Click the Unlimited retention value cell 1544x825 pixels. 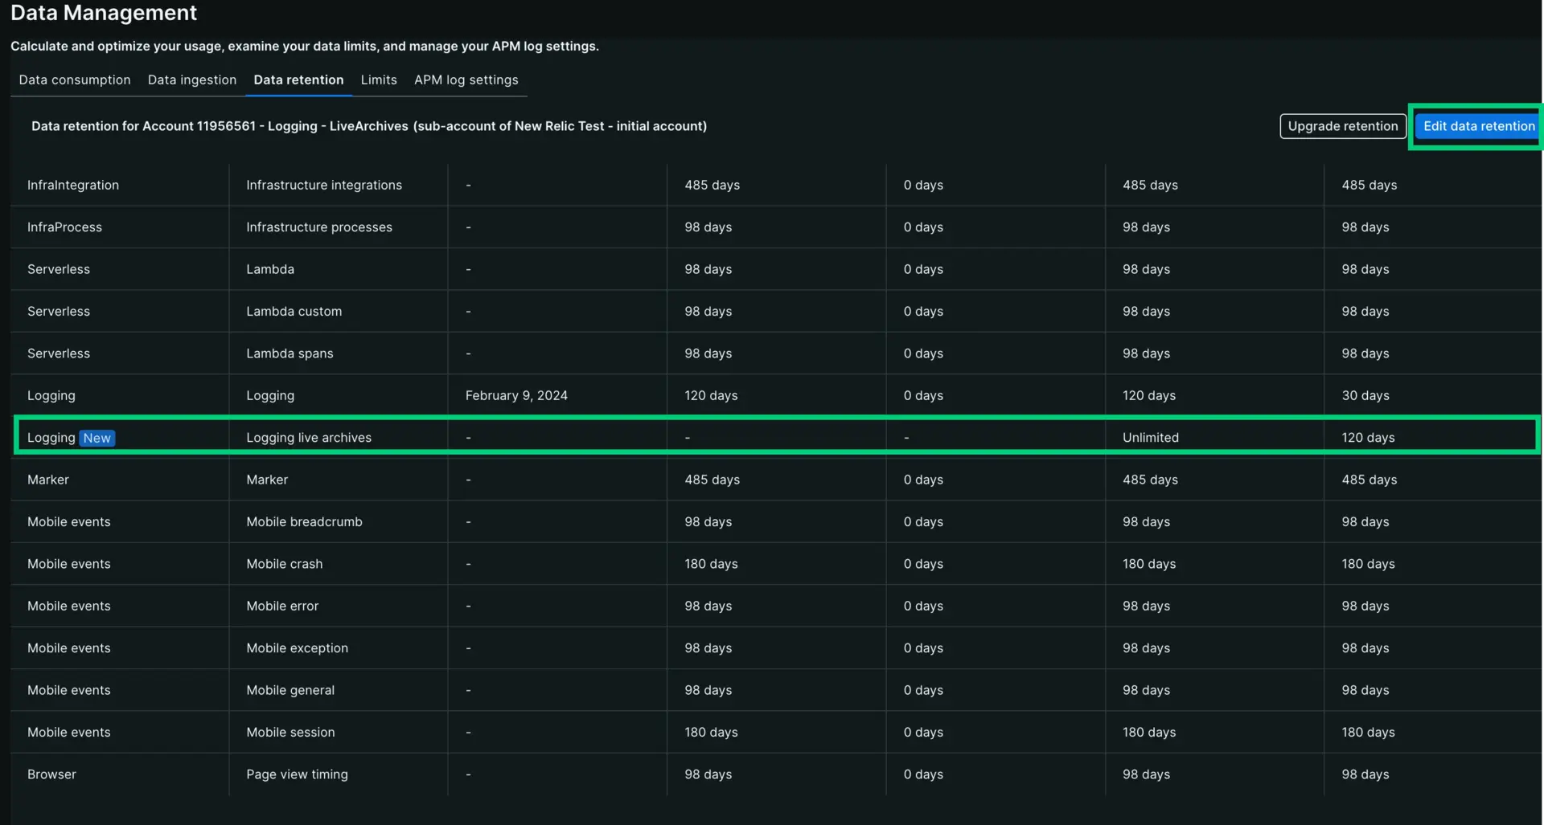(x=1150, y=438)
